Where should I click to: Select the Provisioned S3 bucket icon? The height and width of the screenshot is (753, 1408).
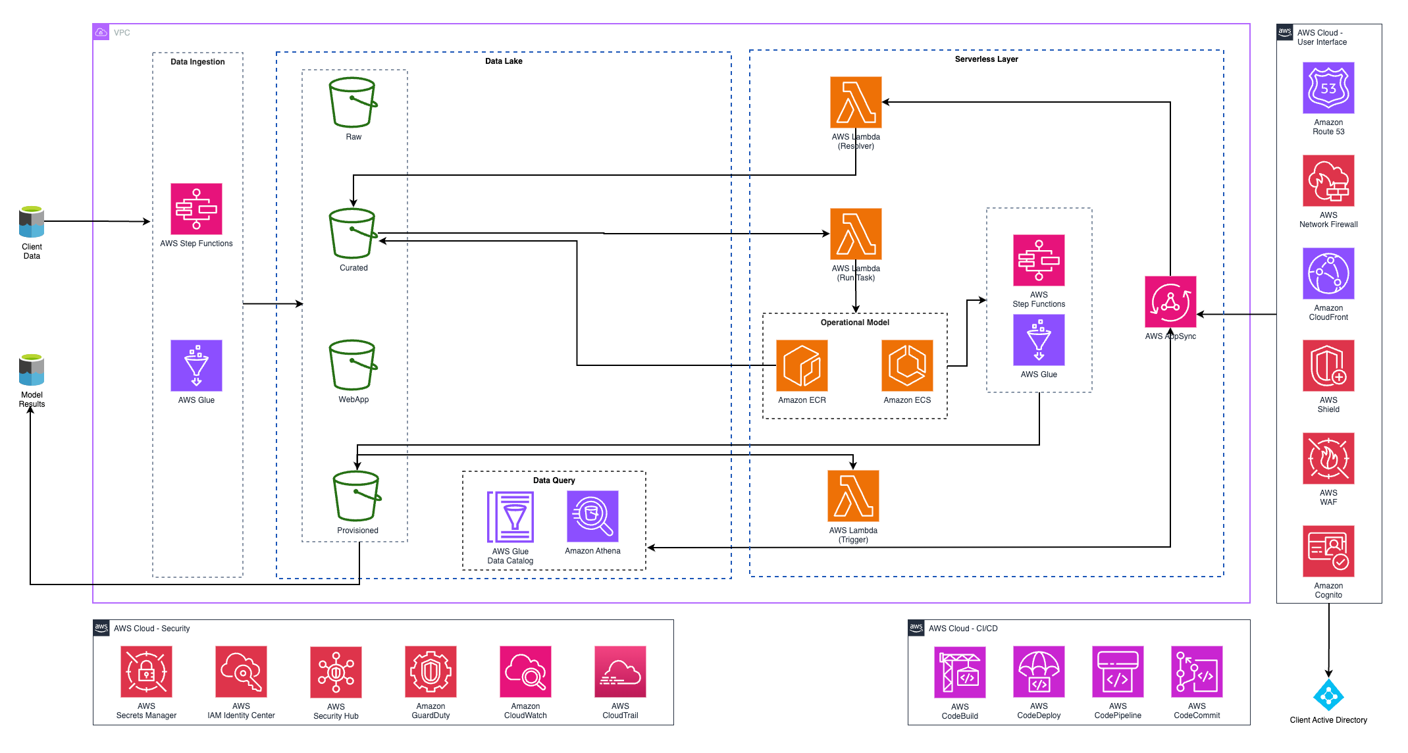coord(357,496)
